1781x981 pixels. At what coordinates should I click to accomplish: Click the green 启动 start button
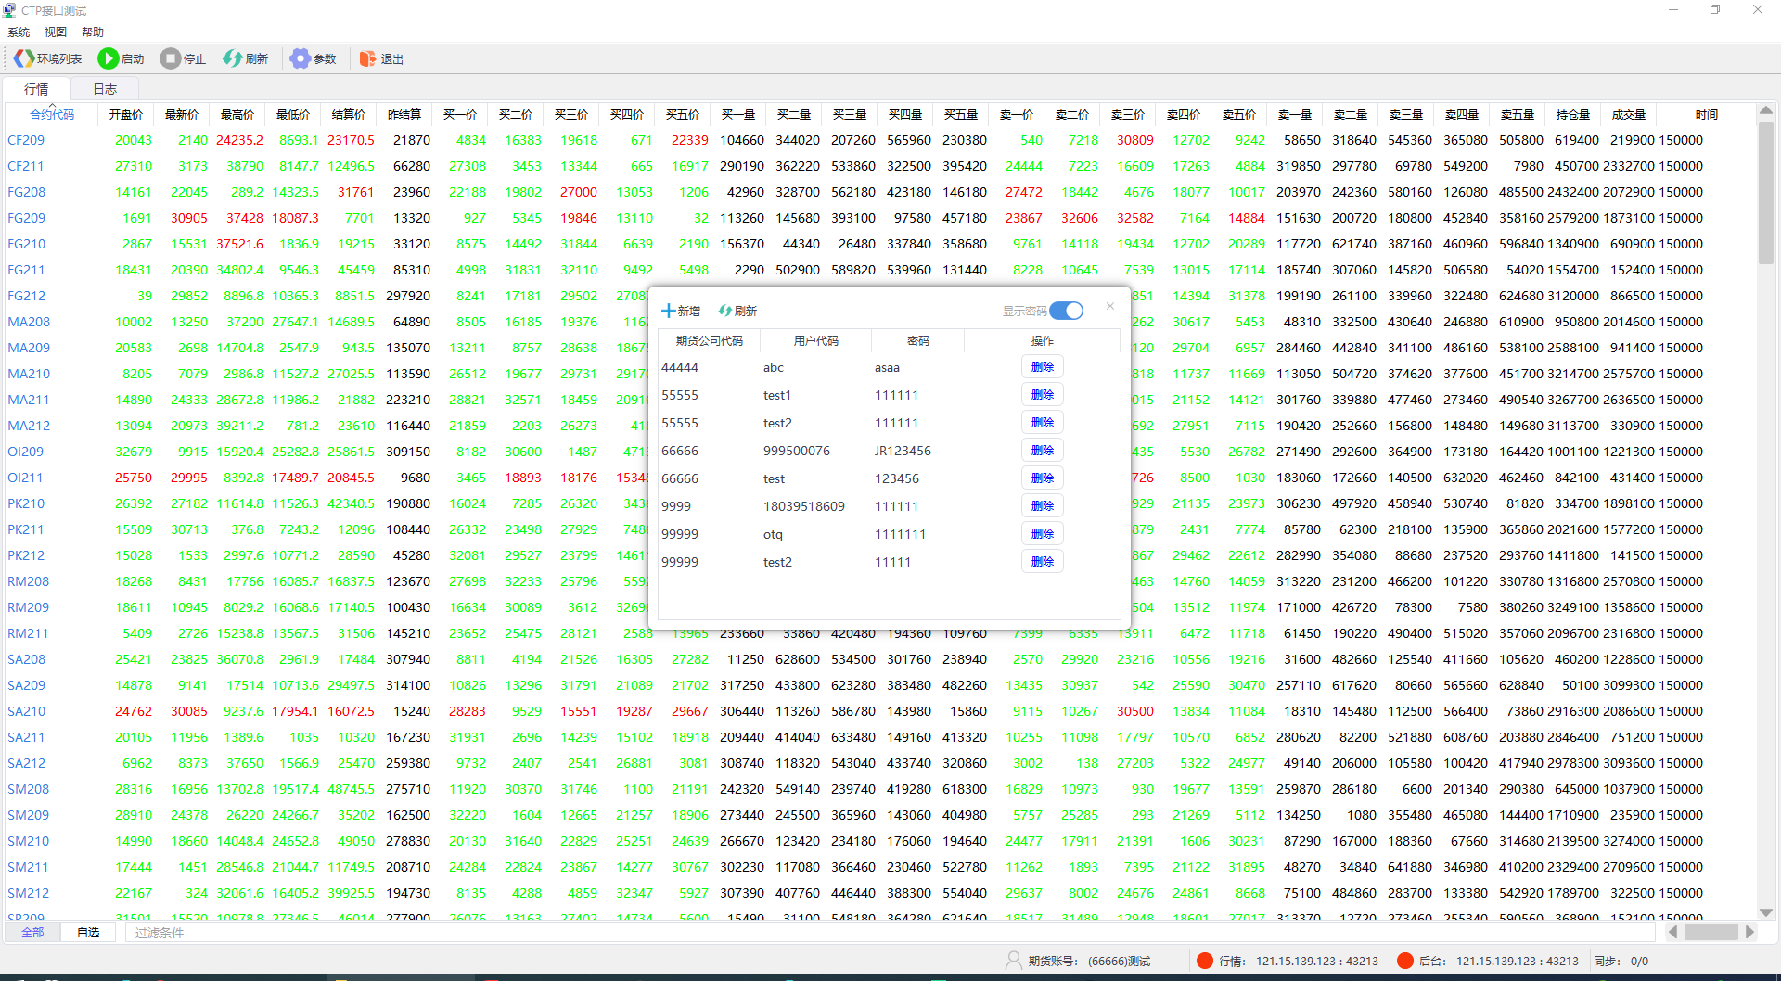(x=122, y=58)
